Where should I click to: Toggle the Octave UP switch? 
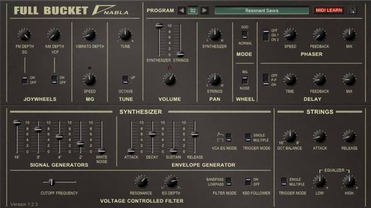tap(125, 80)
